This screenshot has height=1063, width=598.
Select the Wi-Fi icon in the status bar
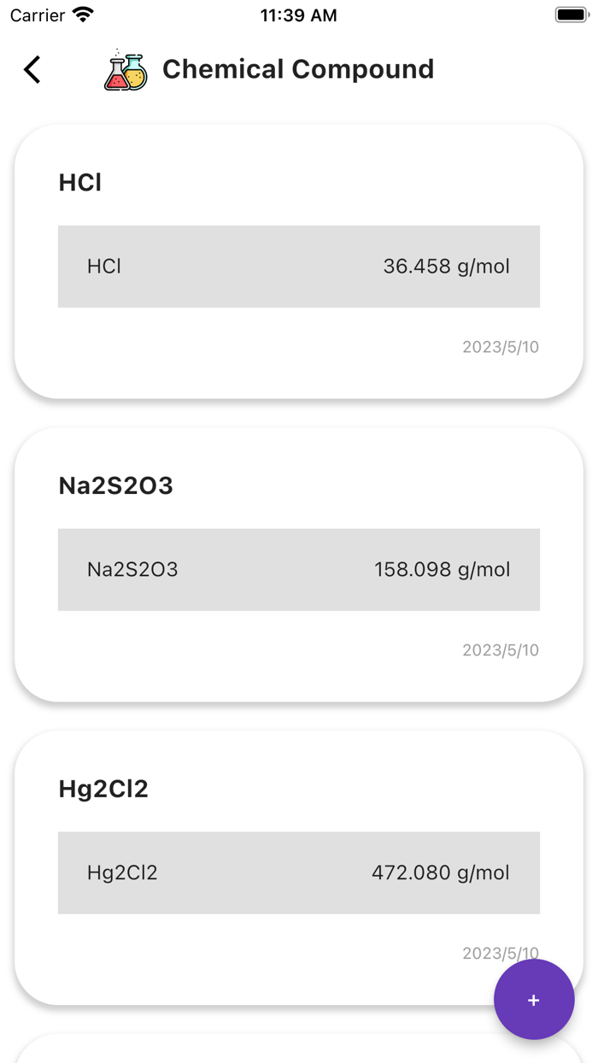pos(83,14)
